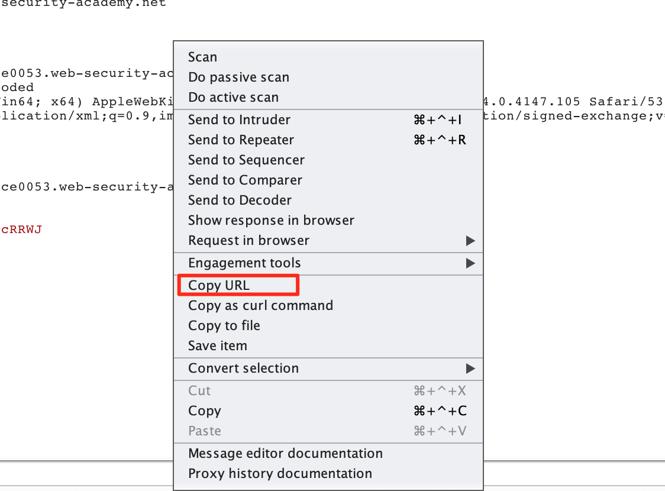Viewport: 665px width, 491px height.
Task: Open Message editor documentation
Action: click(x=285, y=454)
